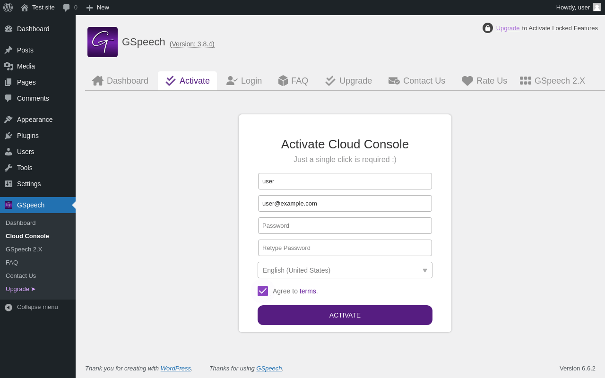Click the email field user@example.com

(x=345, y=203)
